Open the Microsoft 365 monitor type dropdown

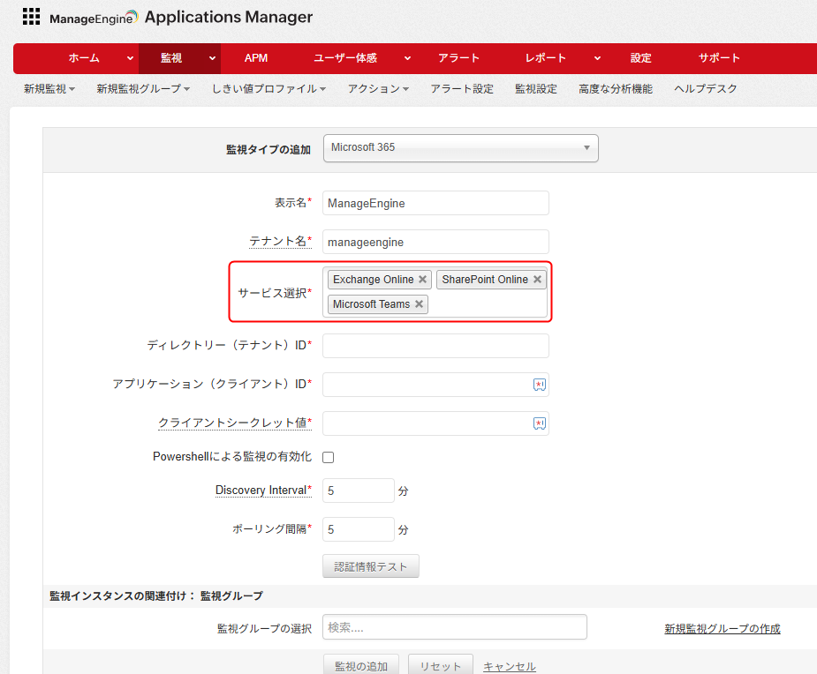click(460, 148)
